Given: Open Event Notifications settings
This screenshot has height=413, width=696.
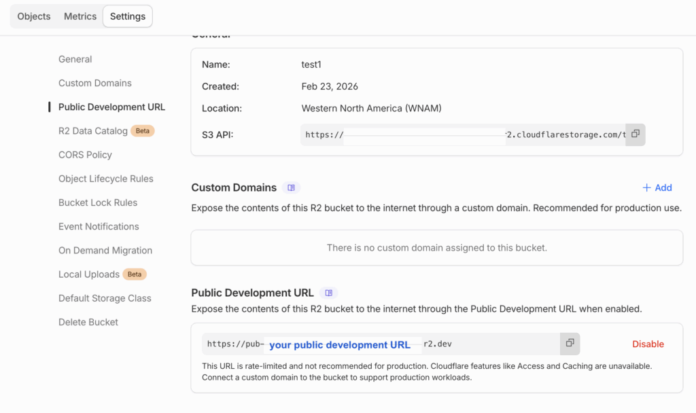Looking at the screenshot, I should 99,226.
